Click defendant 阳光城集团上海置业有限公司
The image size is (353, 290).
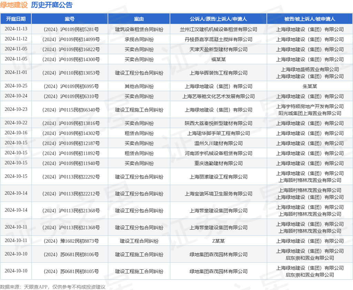[x=310, y=113]
